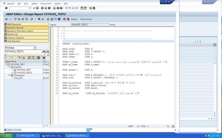Viewport: 222px width, 138px height.
Task: Select the Y02_LAST transaction in the tree
Action: (18, 78)
